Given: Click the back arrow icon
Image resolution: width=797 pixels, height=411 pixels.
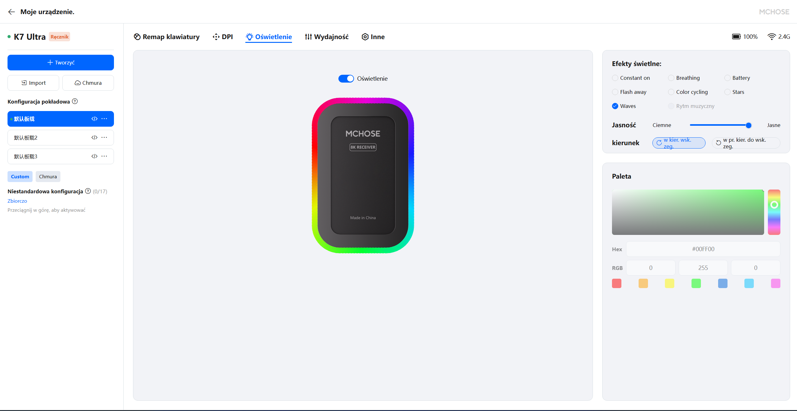Looking at the screenshot, I should pos(12,12).
